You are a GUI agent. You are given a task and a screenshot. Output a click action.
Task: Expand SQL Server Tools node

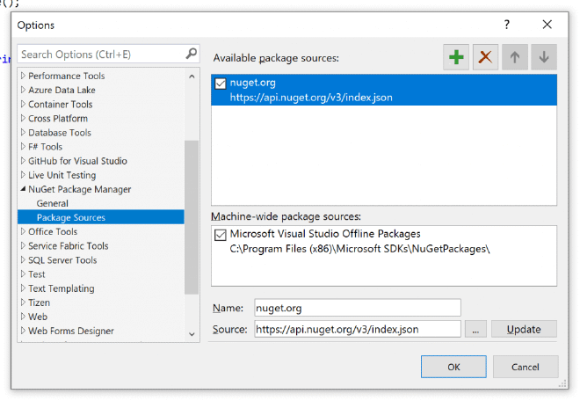tap(23, 260)
